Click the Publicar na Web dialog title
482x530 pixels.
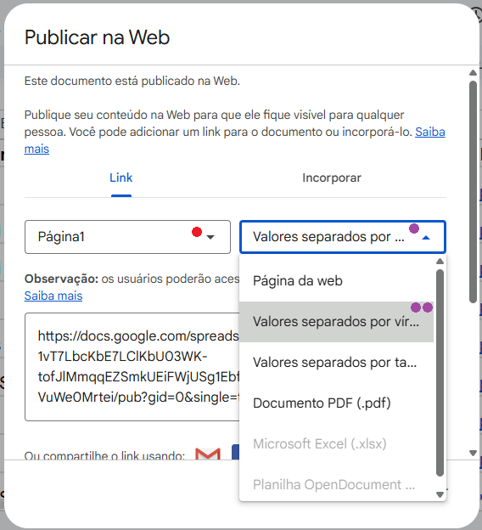98,37
